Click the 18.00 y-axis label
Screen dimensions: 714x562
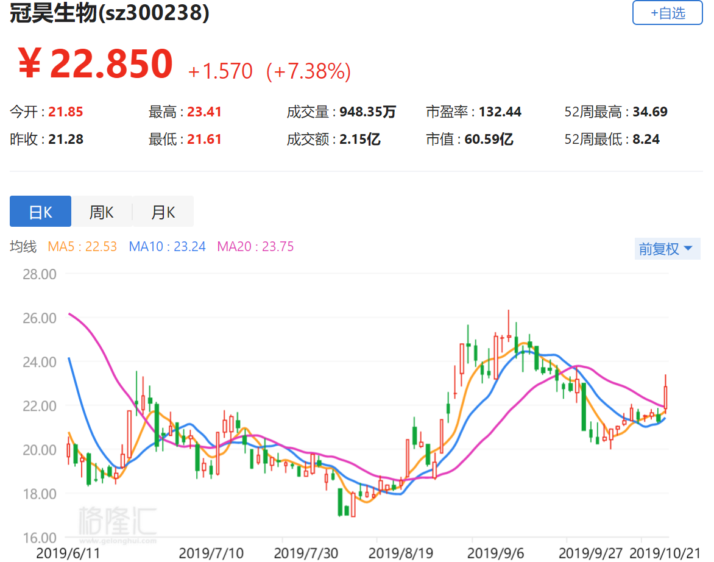[40, 494]
